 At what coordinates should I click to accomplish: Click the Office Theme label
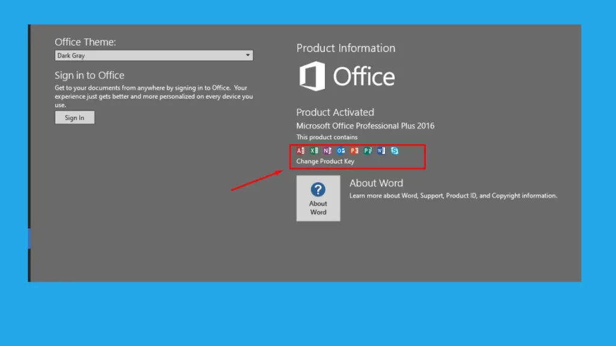click(x=85, y=42)
